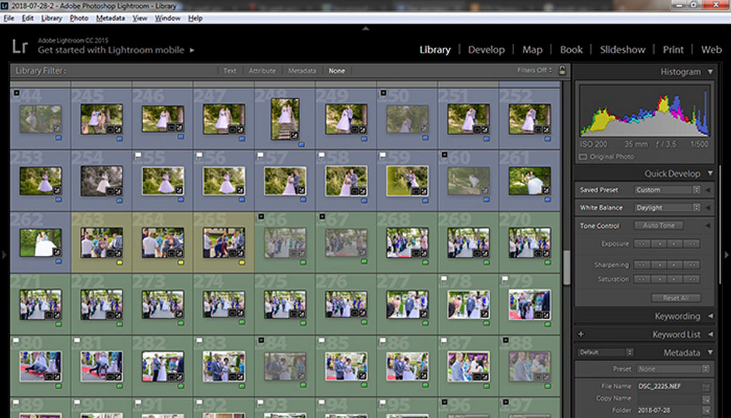Click the yellow color label on photo 263

(x=119, y=261)
